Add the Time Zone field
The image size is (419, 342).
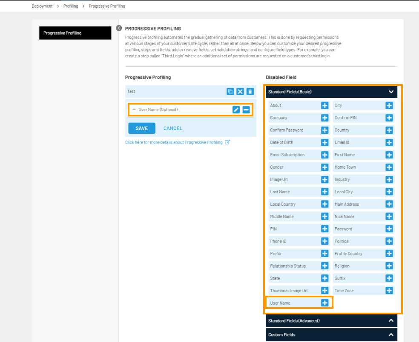tap(389, 291)
